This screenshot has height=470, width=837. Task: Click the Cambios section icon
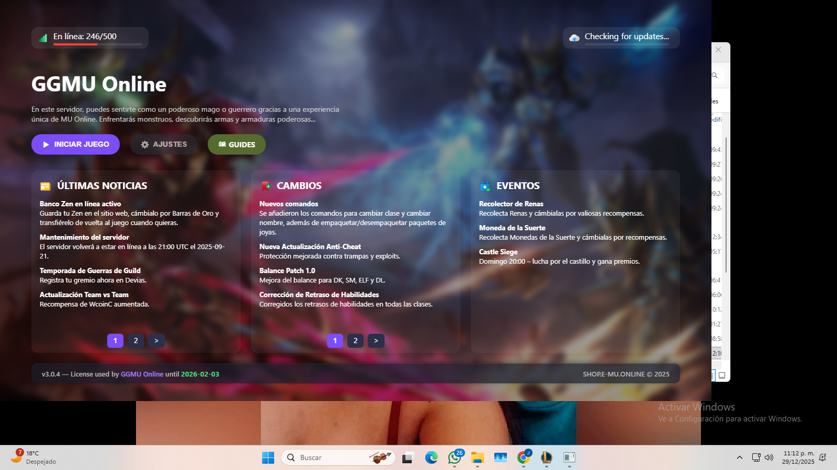point(266,186)
